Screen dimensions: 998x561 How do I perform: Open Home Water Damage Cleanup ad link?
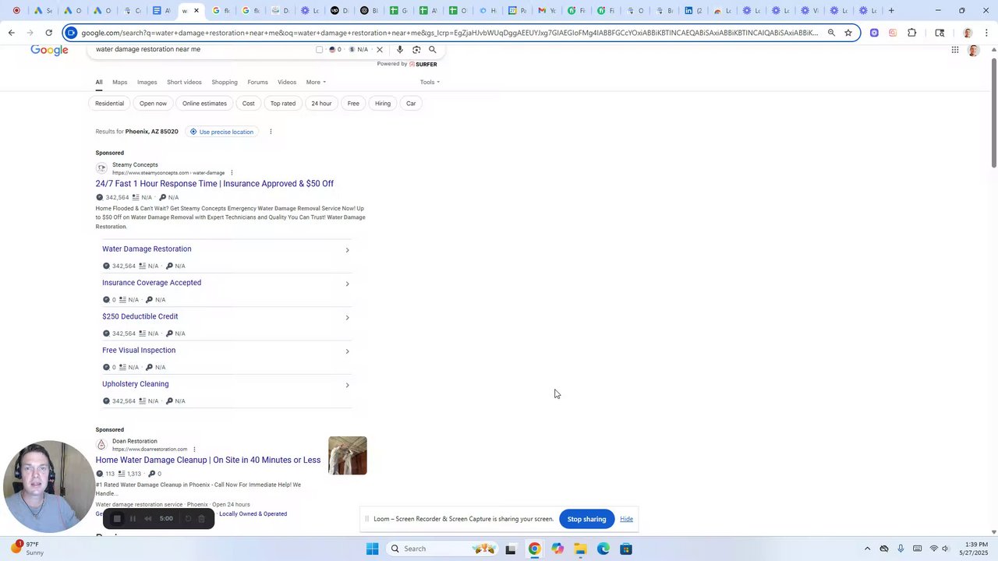tap(208, 460)
